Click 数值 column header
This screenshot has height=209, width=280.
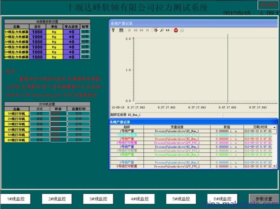(x=227, y=127)
